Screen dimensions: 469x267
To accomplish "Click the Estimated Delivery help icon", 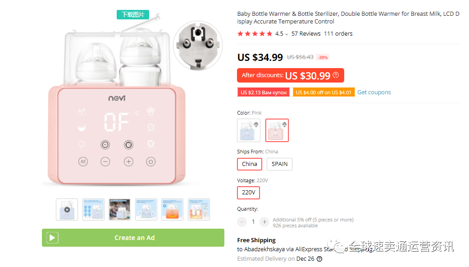I will coord(319,259).
